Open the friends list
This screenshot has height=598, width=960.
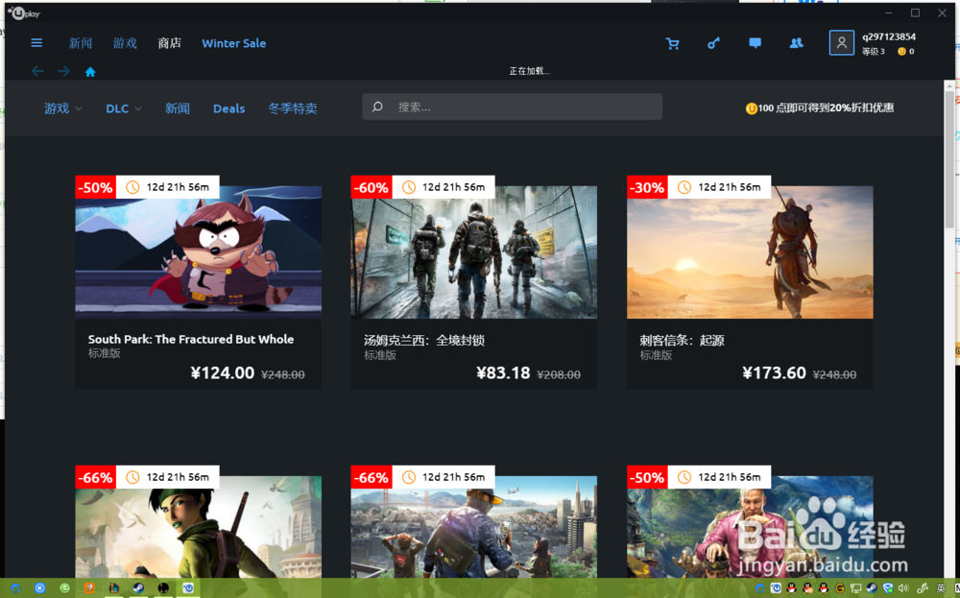pos(795,43)
